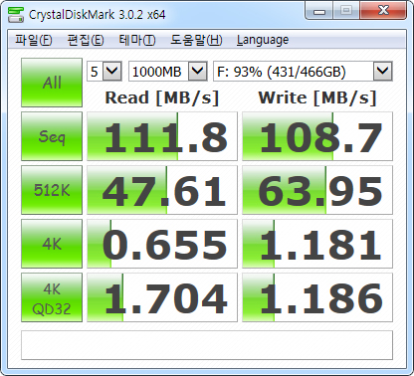
Task: Run all benchmarks with All button
Action: coord(52,83)
